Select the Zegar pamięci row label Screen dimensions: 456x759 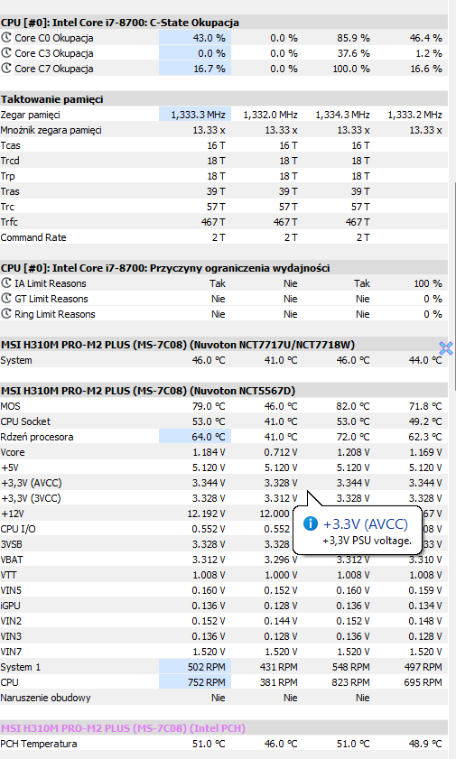(x=31, y=115)
